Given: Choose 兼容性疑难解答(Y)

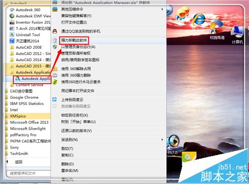Looking at the screenshot, I should point(109,16).
